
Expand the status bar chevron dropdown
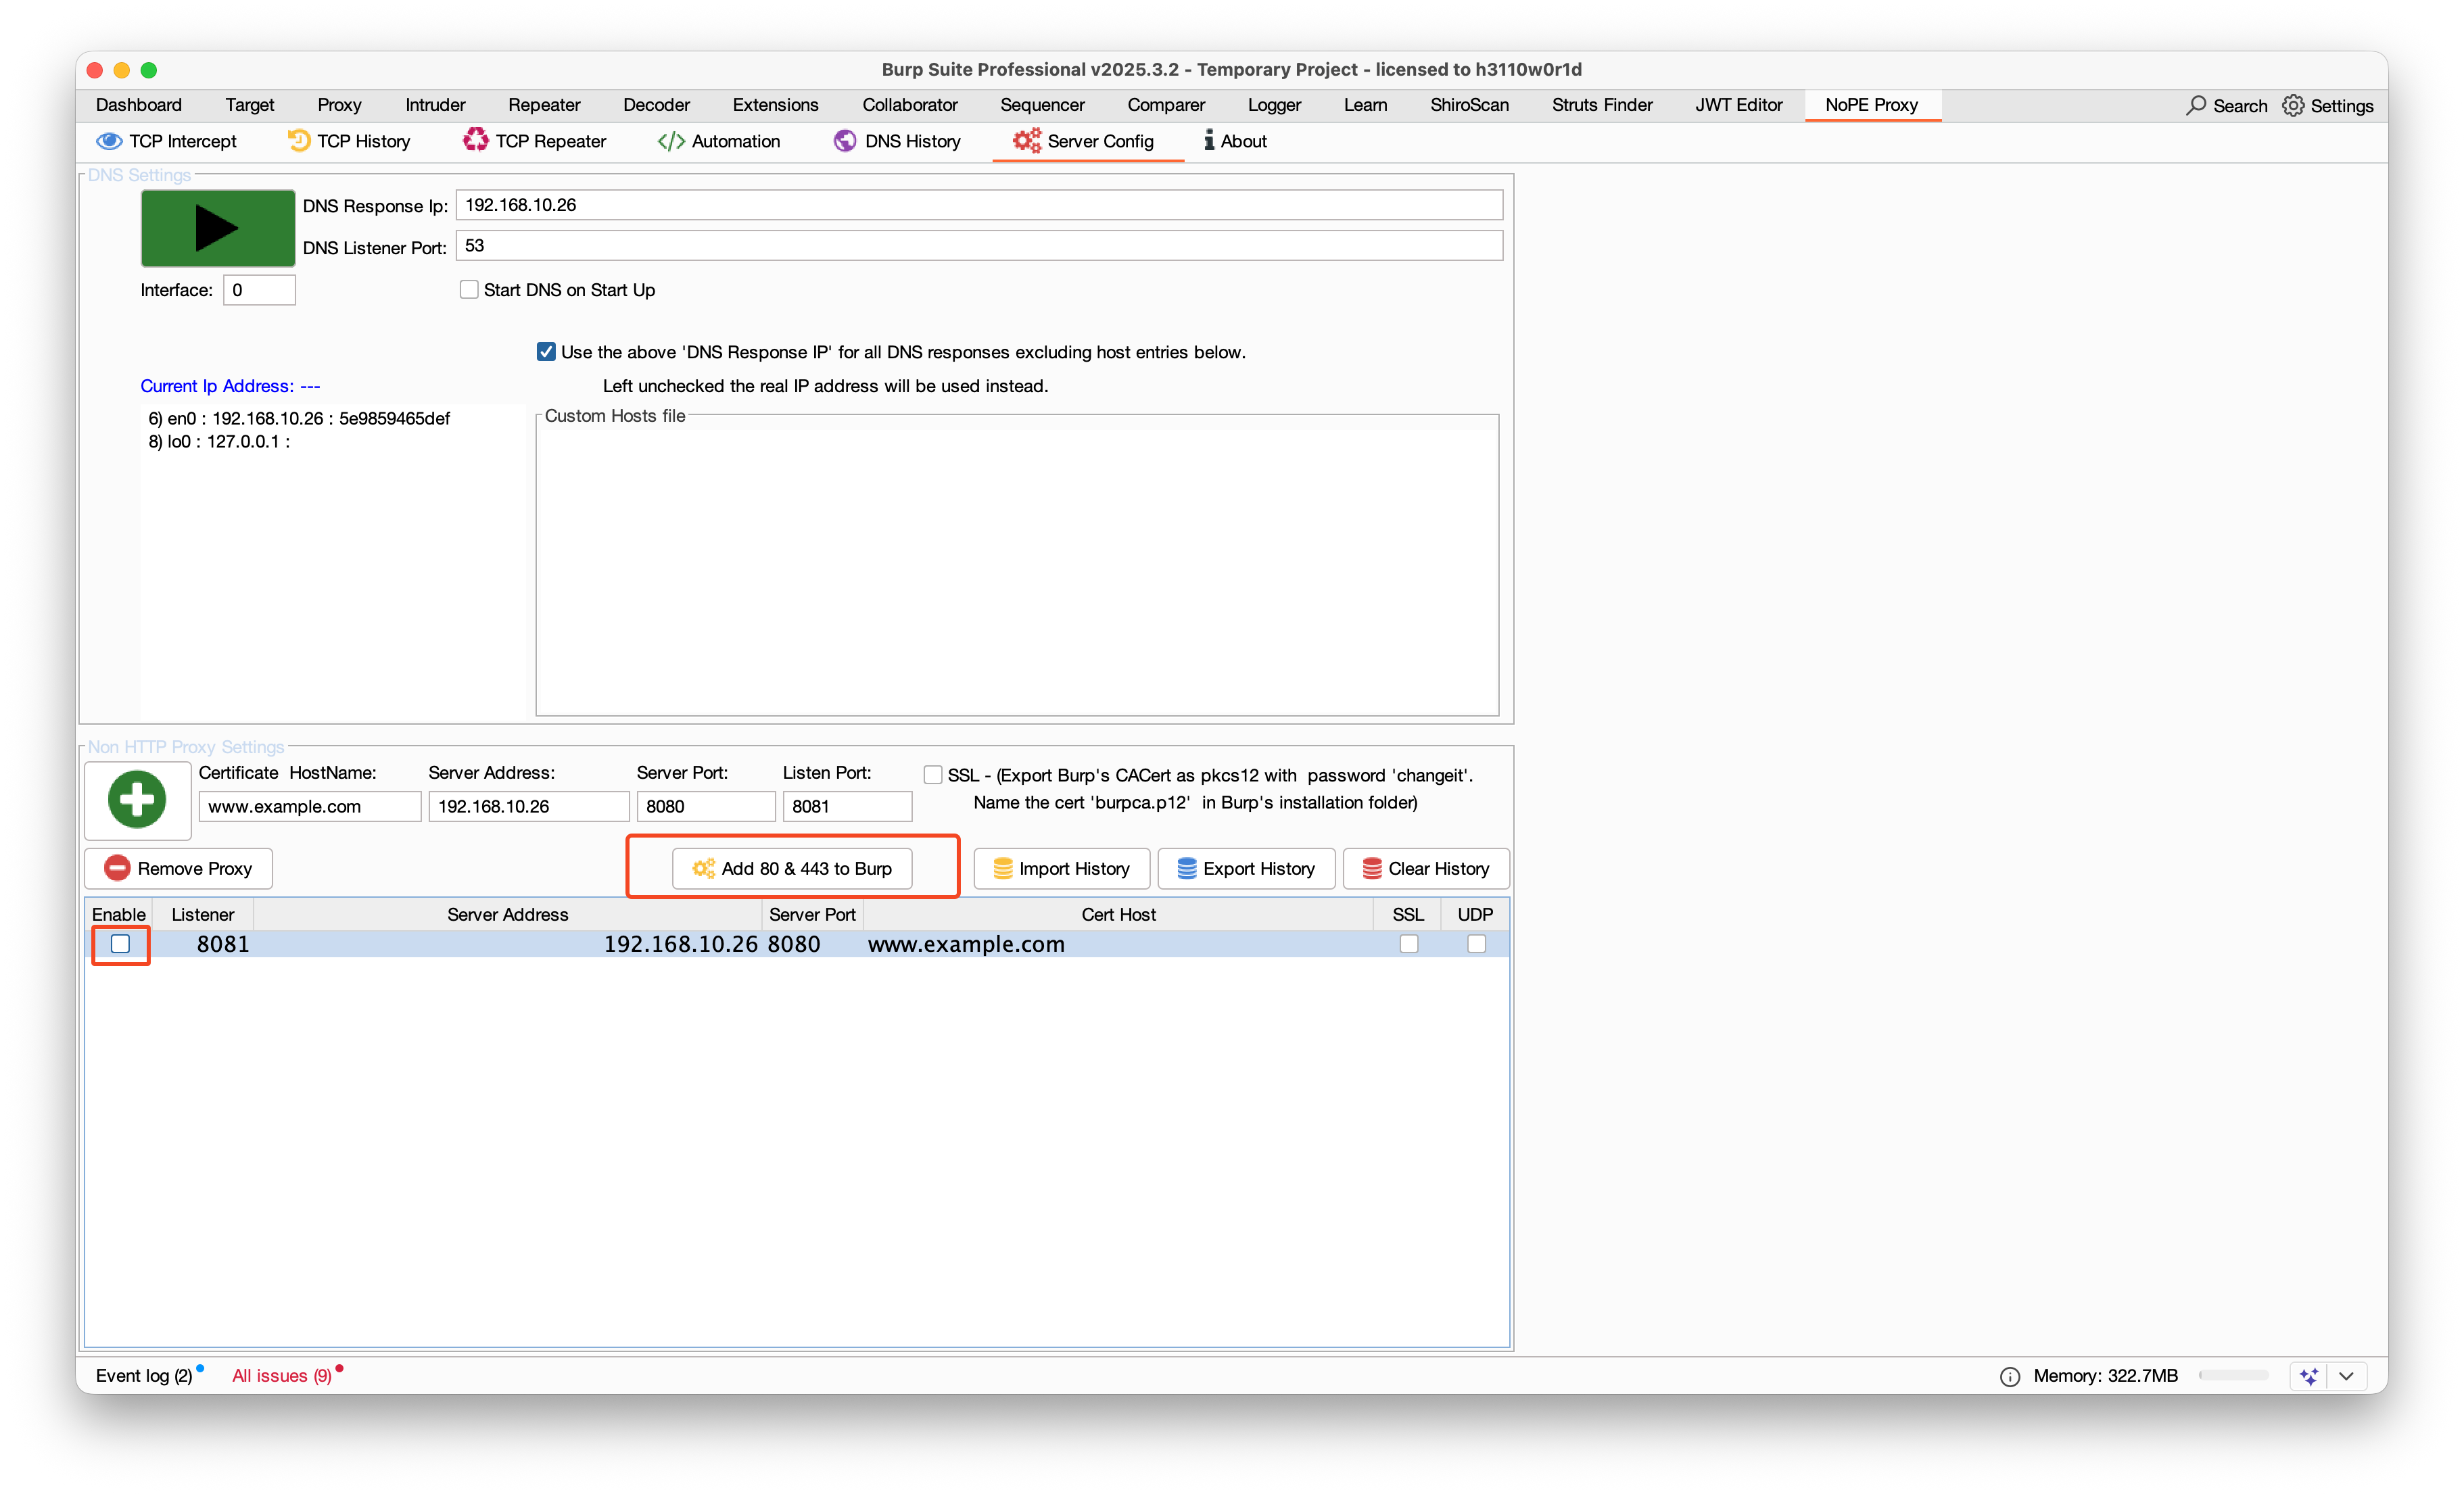[2346, 1376]
